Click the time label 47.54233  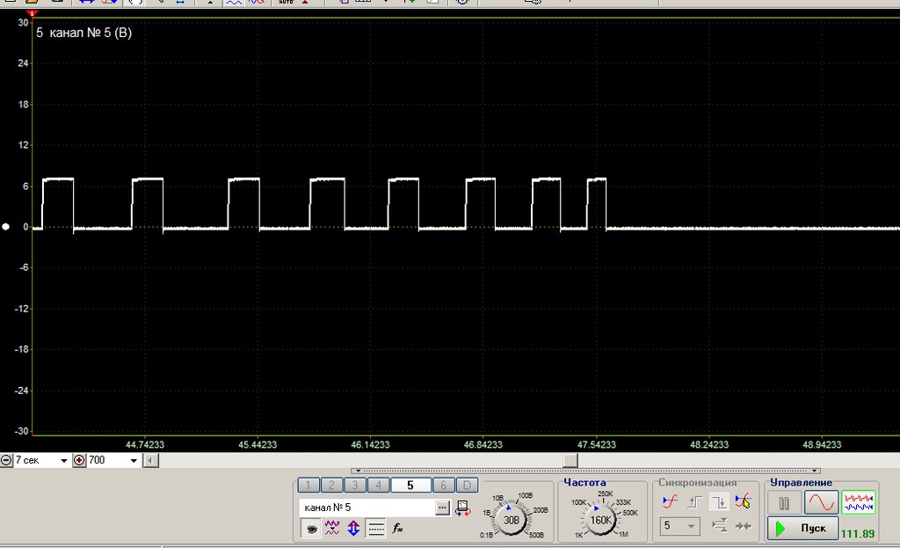point(597,444)
